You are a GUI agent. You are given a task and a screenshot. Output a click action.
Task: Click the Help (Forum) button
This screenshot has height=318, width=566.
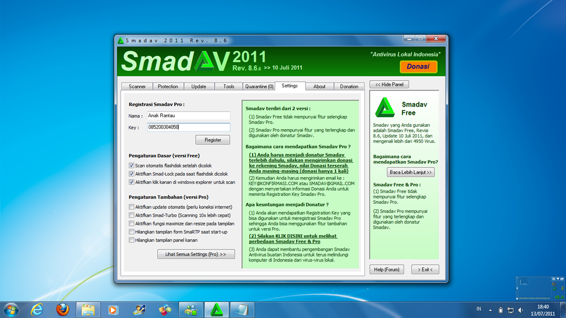tap(386, 269)
